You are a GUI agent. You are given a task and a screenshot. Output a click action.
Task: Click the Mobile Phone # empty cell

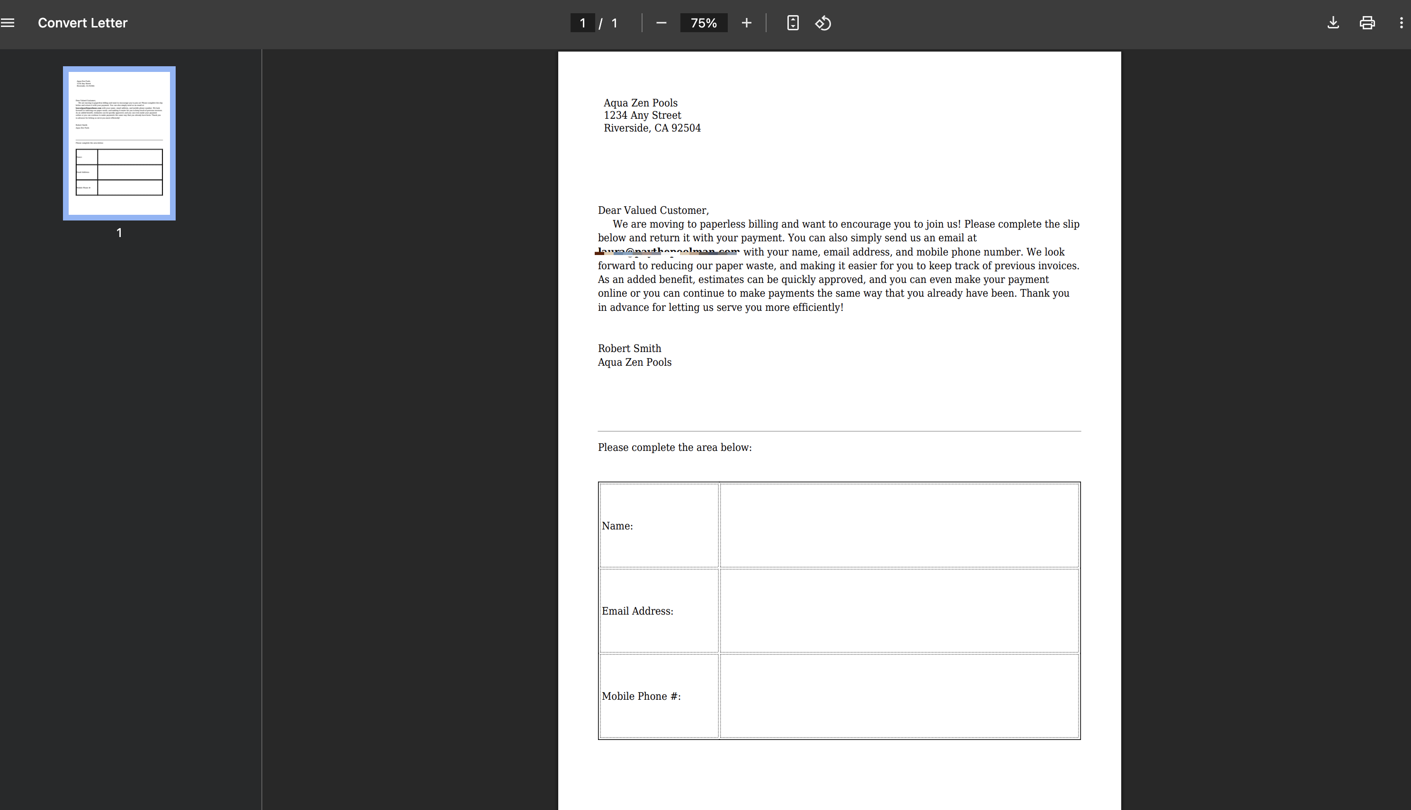tap(899, 696)
